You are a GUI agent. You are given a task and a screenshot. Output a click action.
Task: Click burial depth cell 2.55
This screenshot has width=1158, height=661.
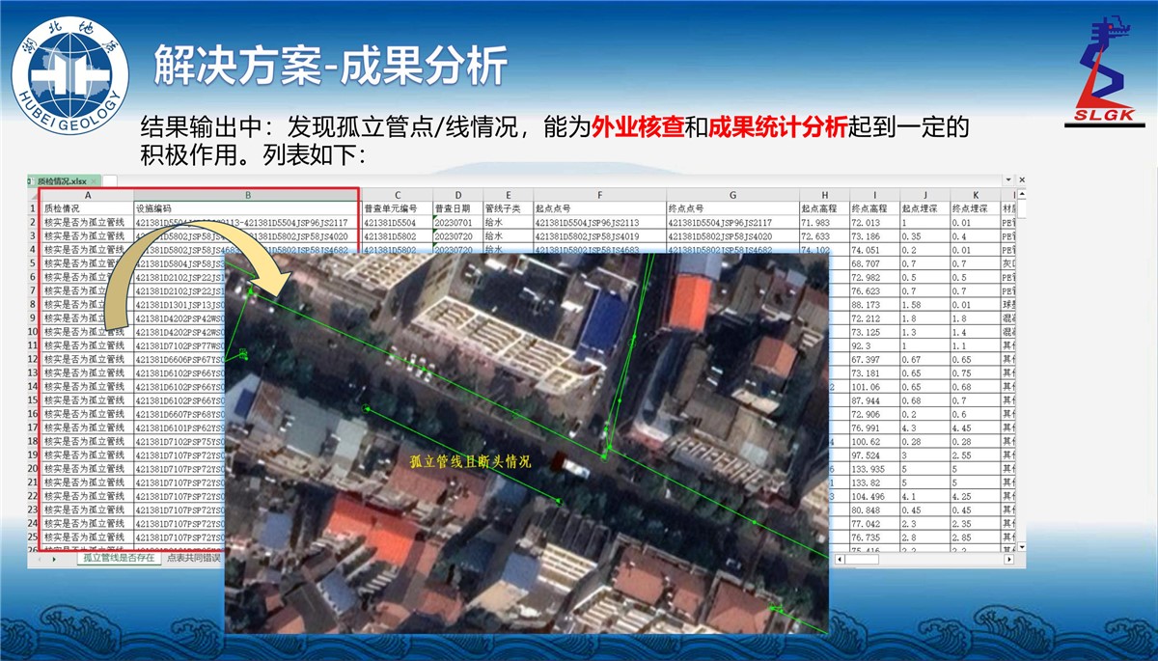pos(975,454)
